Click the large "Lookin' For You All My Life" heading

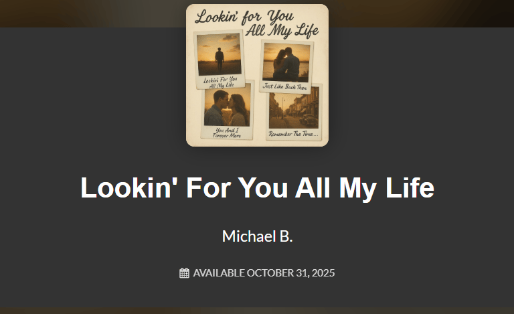[x=257, y=187]
